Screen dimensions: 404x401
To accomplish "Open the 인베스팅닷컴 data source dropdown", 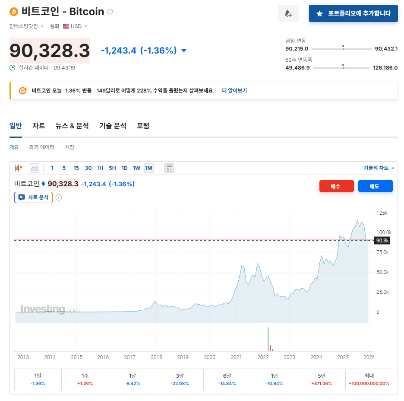I will click(26, 26).
